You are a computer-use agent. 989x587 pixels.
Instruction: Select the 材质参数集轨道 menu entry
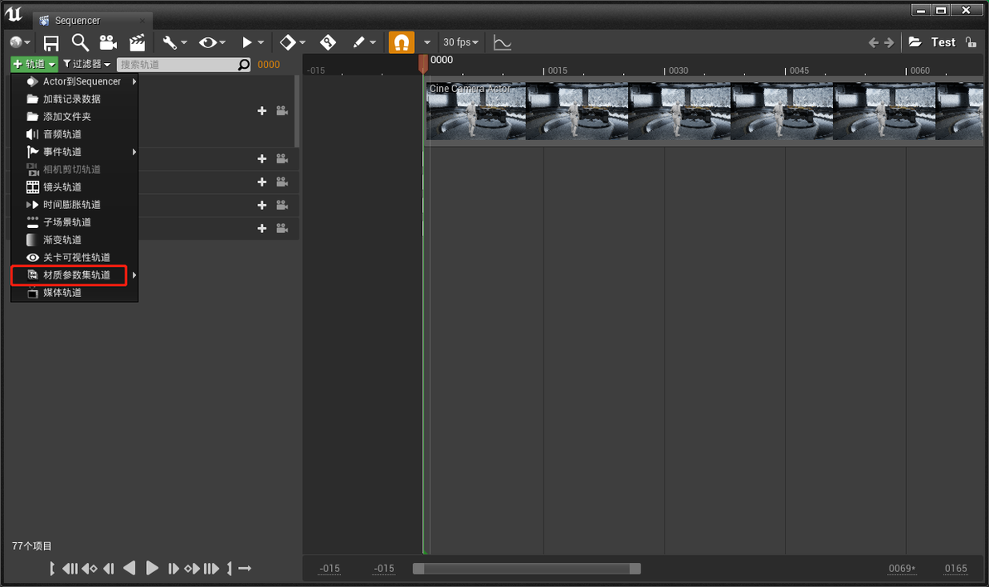75,275
